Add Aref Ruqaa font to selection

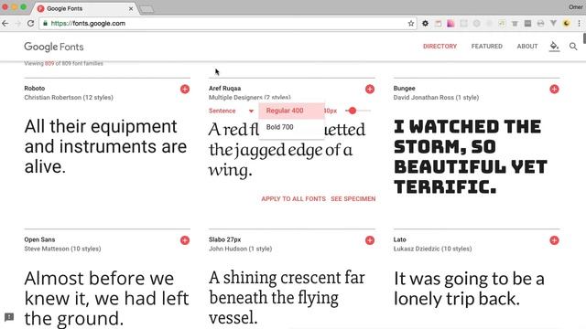tap(370, 90)
